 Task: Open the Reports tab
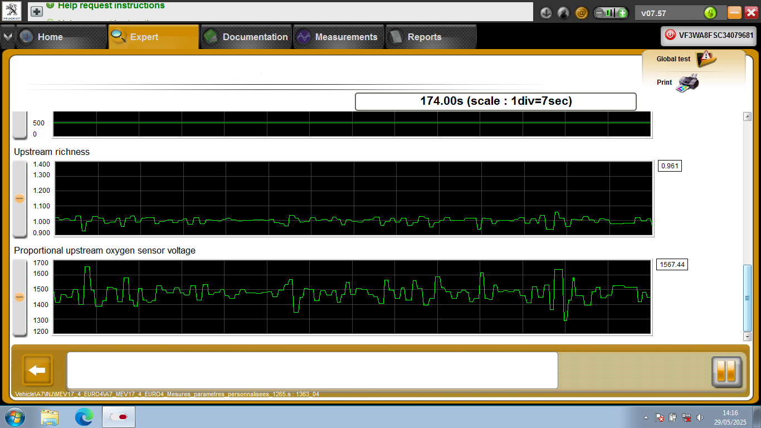point(431,37)
